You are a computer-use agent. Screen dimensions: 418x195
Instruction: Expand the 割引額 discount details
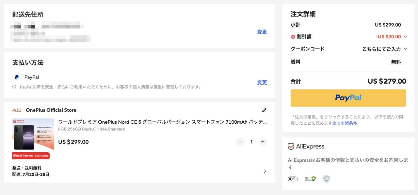(x=406, y=36)
